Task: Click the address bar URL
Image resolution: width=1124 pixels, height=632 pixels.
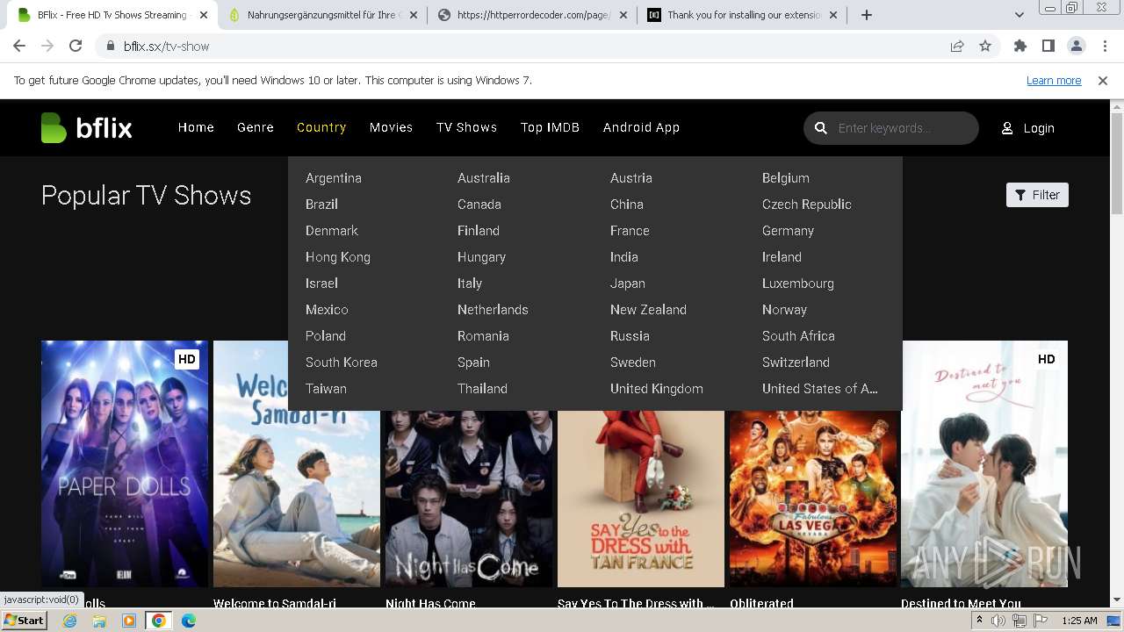Action: pyautogui.click(x=166, y=47)
